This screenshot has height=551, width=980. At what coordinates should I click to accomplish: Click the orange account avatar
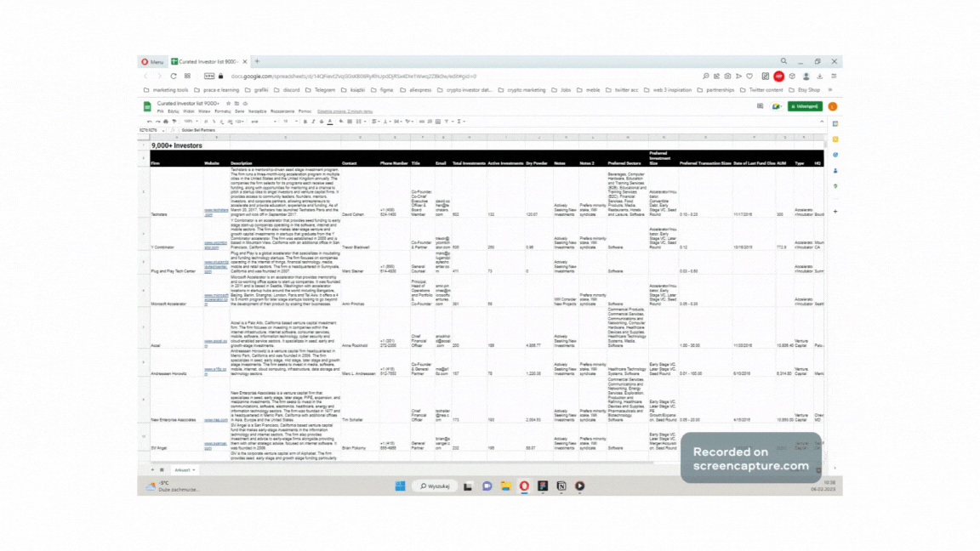[x=833, y=106]
